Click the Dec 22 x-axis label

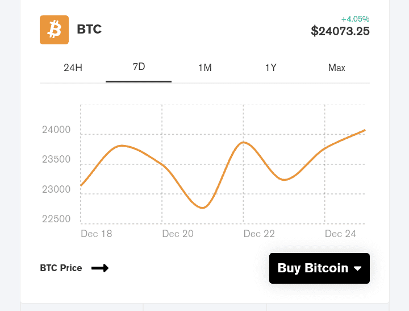tap(259, 234)
